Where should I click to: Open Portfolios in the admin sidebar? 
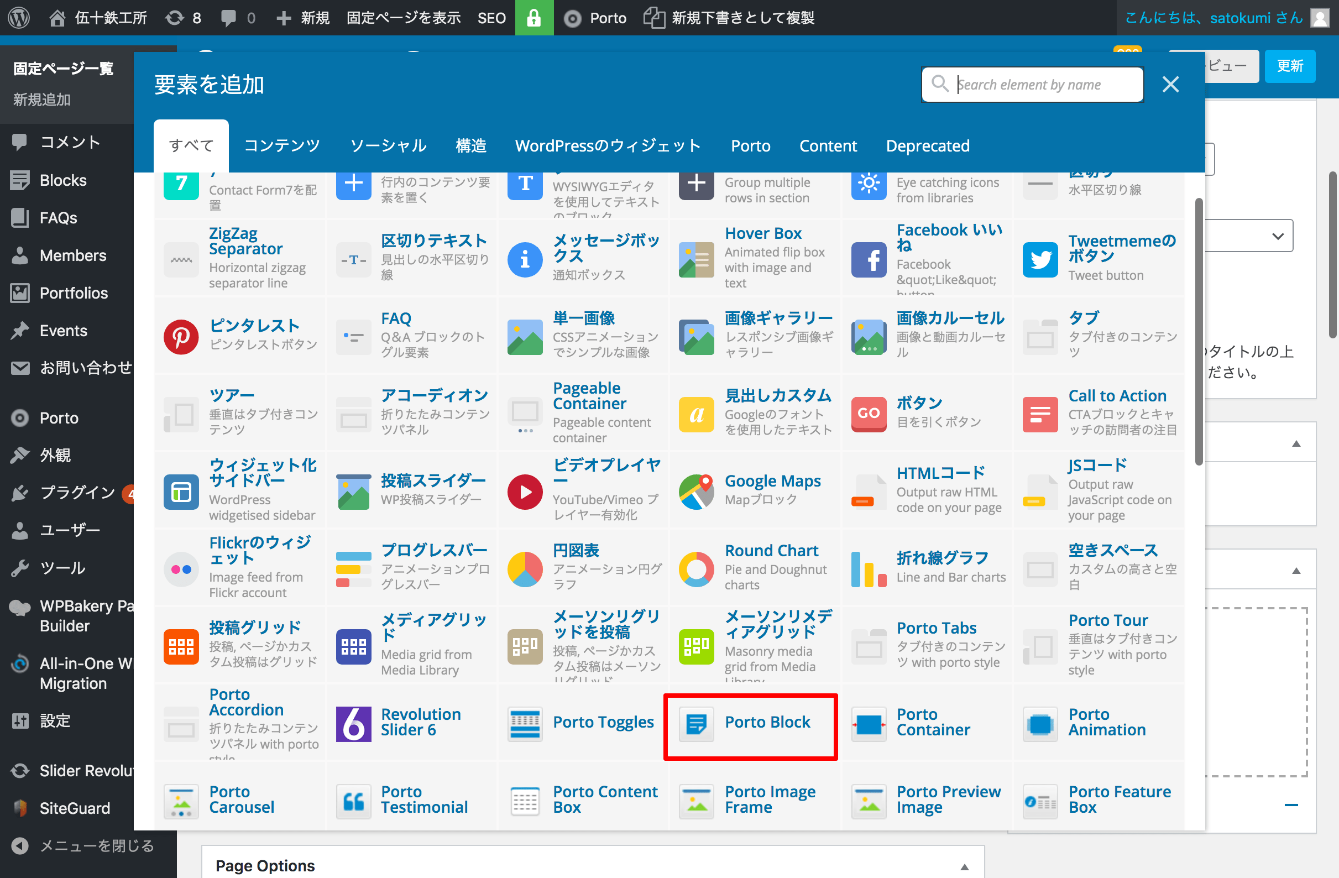[x=73, y=292]
